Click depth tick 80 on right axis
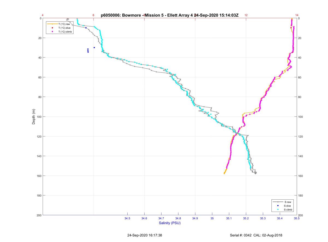Screen dimensions: 328x242 pyautogui.click(x=300, y=97)
